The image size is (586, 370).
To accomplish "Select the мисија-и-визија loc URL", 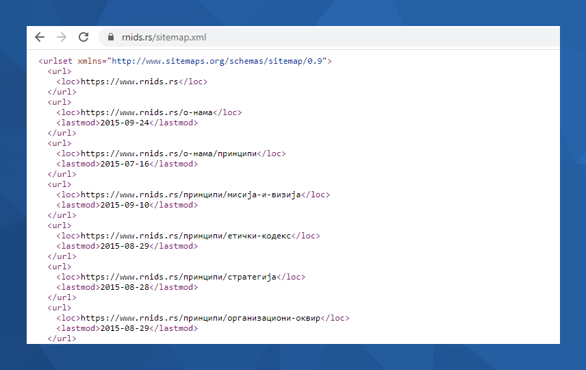I will click(191, 195).
